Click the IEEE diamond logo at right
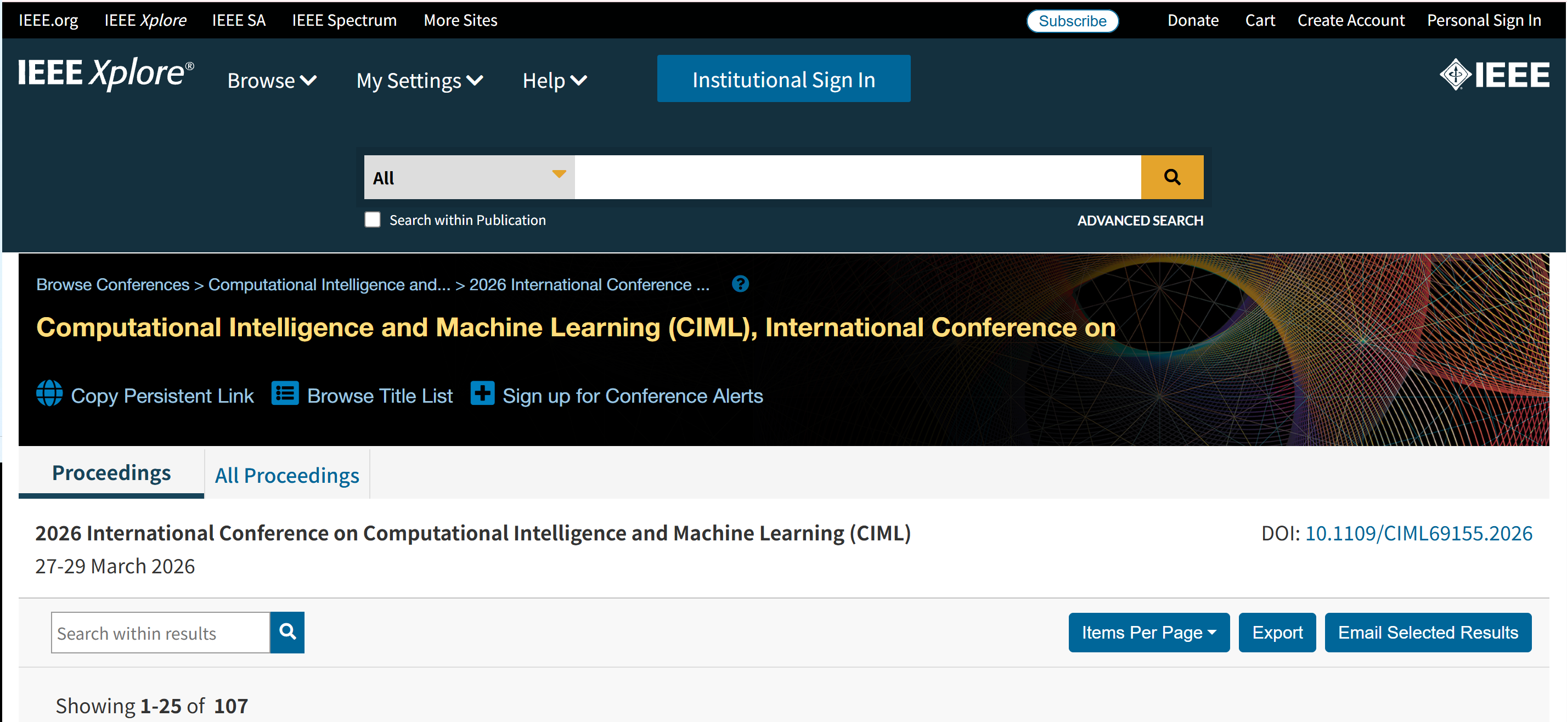This screenshot has width=1567, height=722. click(x=1494, y=75)
